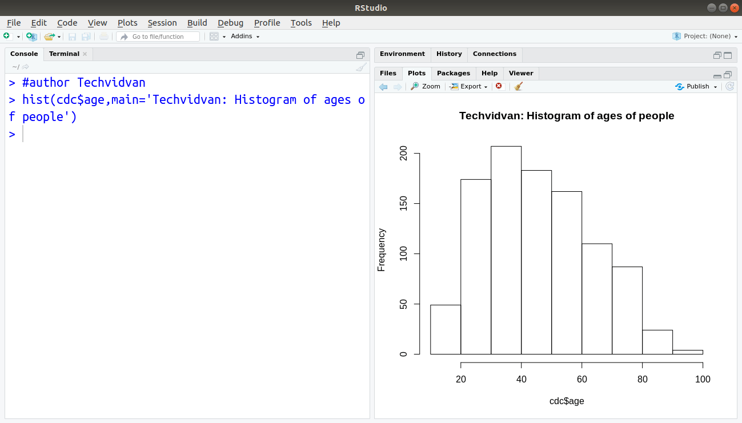This screenshot has height=423, width=742.
Task: Switch to the Terminal tab
Action: 63,54
